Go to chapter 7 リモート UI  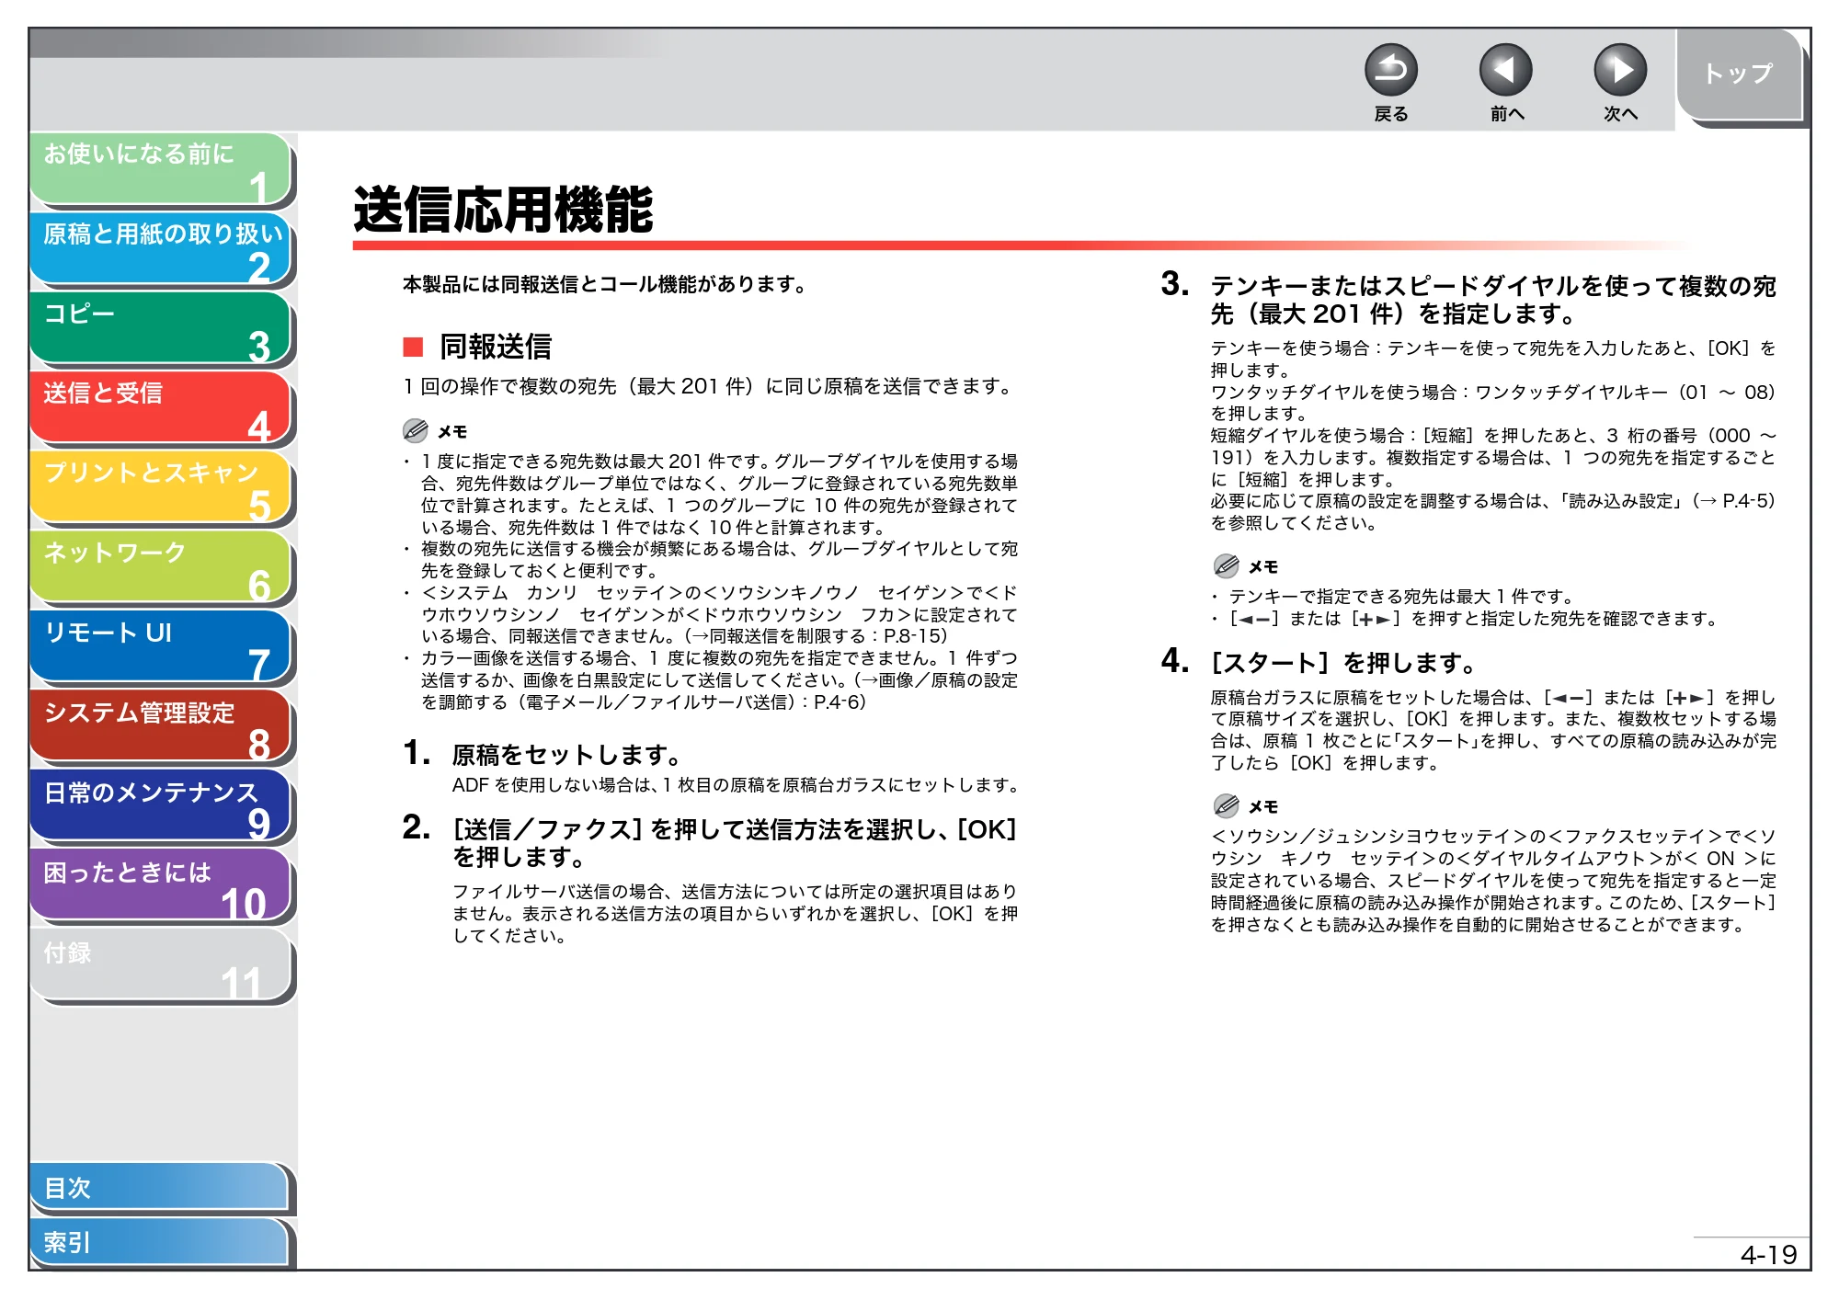[160, 647]
